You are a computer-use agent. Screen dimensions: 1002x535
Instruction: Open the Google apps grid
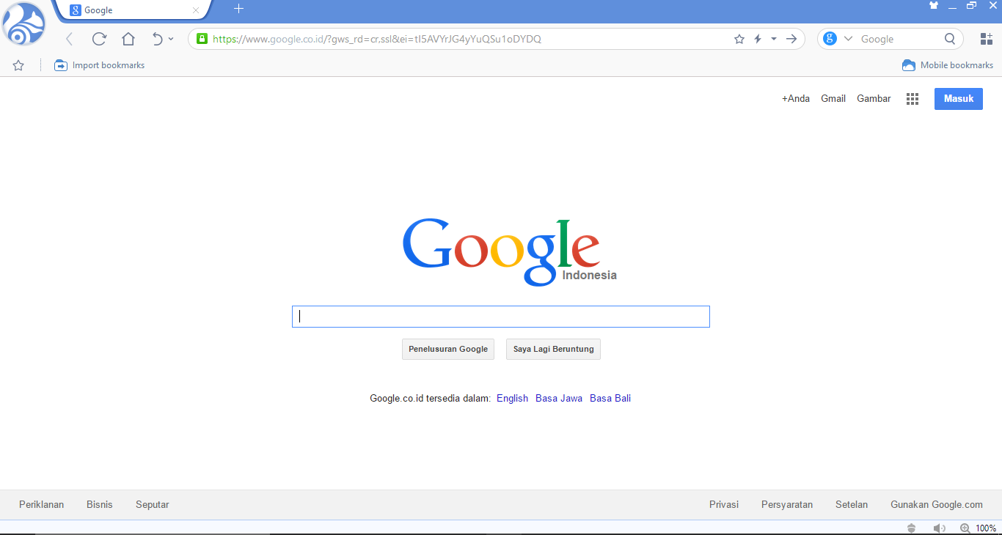(x=913, y=99)
